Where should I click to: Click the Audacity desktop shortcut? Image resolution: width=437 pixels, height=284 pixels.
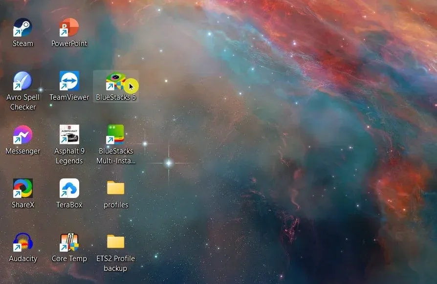[x=23, y=242]
